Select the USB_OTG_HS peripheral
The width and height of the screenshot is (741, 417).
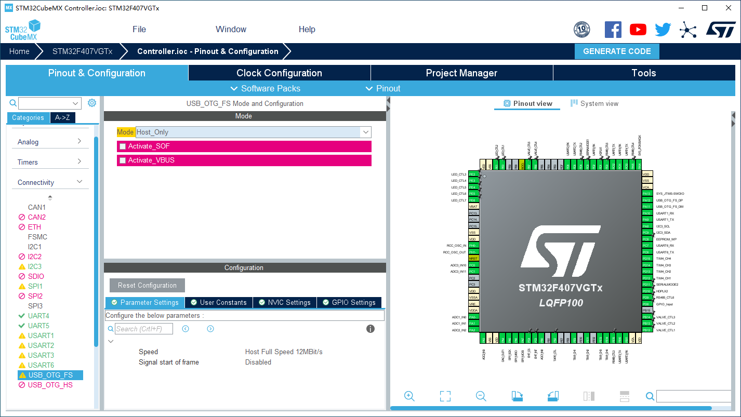pos(50,385)
